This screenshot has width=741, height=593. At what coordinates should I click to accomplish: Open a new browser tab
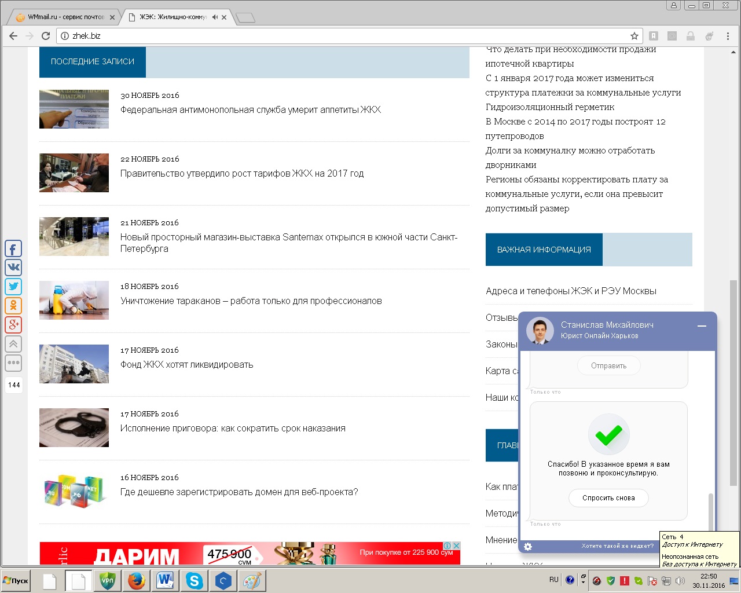click(246, 18)
